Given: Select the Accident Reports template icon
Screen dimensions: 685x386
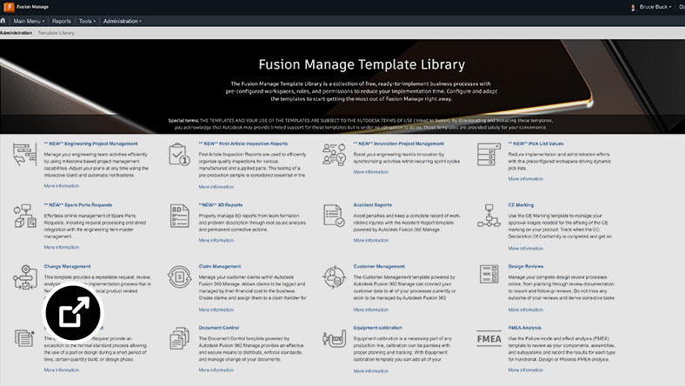Looking at the screenshot, I should pyautogui.click(x=334, y=215).
